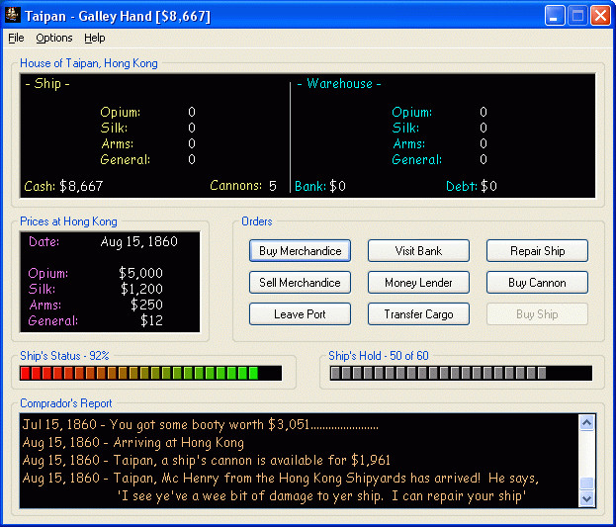Image resolution: width=616 pixels, height=527 pixels.
Task: Click the Debt: $0 readout
Action: point(472,186)
